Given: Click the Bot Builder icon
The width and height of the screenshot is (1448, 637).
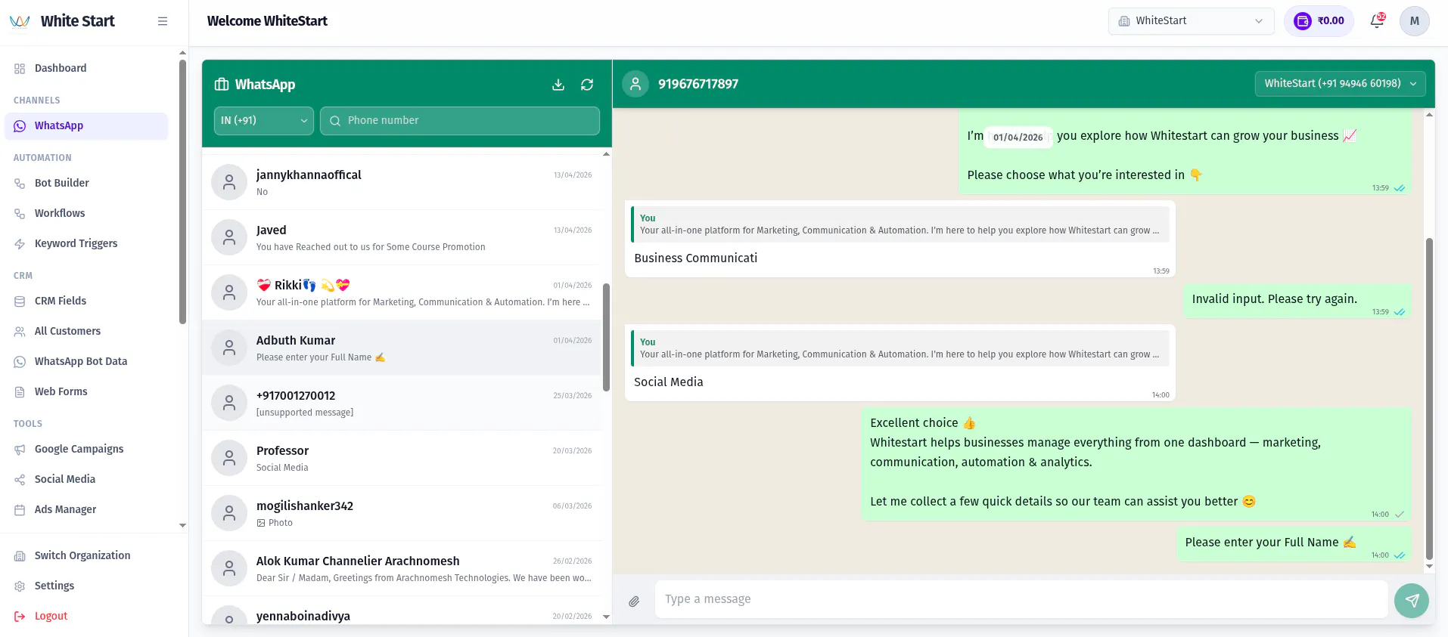Looking at the screenshot, I should tap(20, 184).
